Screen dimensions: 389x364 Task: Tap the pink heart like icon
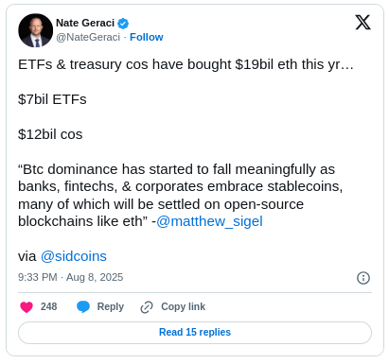pos(27,306)
